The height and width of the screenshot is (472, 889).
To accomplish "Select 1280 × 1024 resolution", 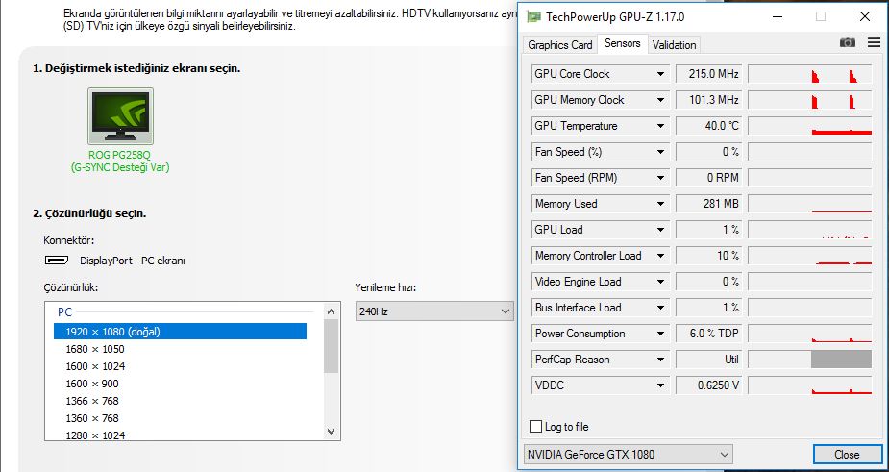I will [95, 435].
